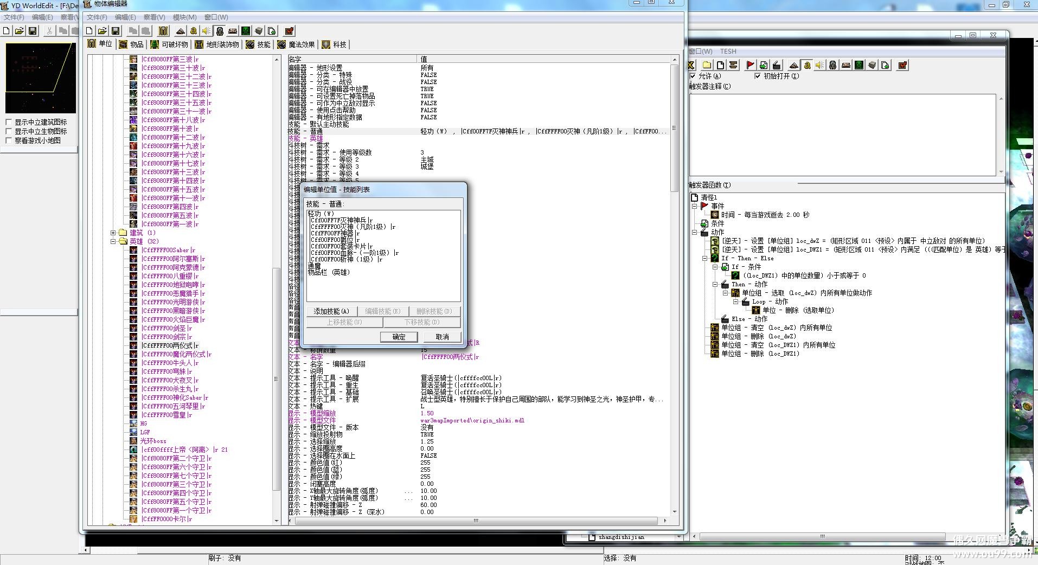Click Test Map icon in Object Editor toolbar
Viewport: 1038px width, 565px height.
289,31
